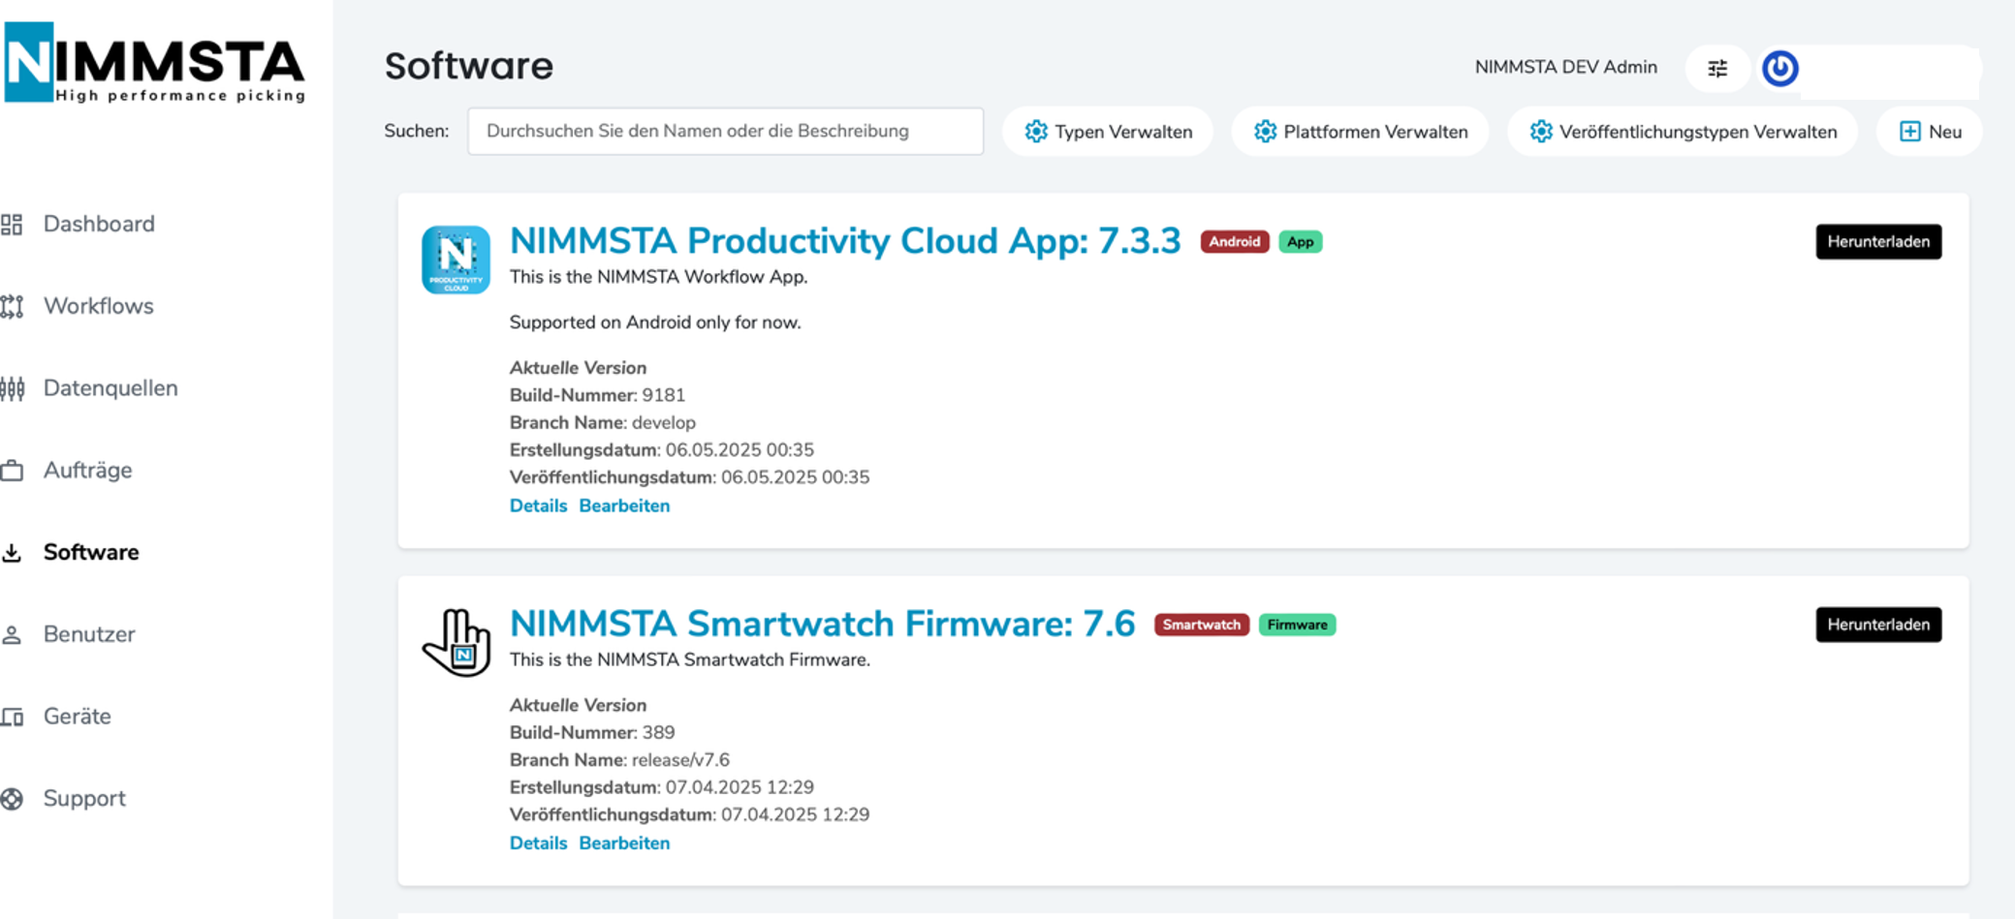Click the Aufträge briefcase icon
Screen dimensions: 2015x919
[x=12, y=471]
